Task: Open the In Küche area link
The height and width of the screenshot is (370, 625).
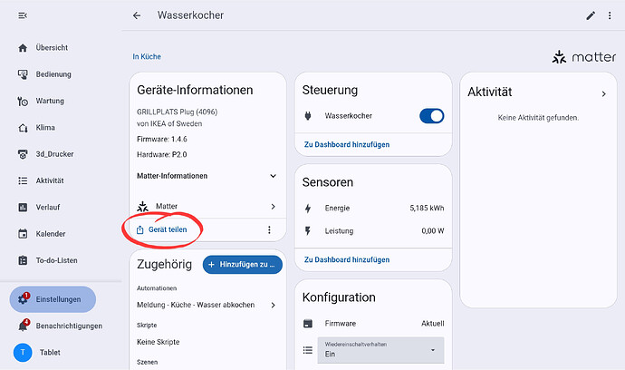Action: pyautogui.click(x=147, y=56)
